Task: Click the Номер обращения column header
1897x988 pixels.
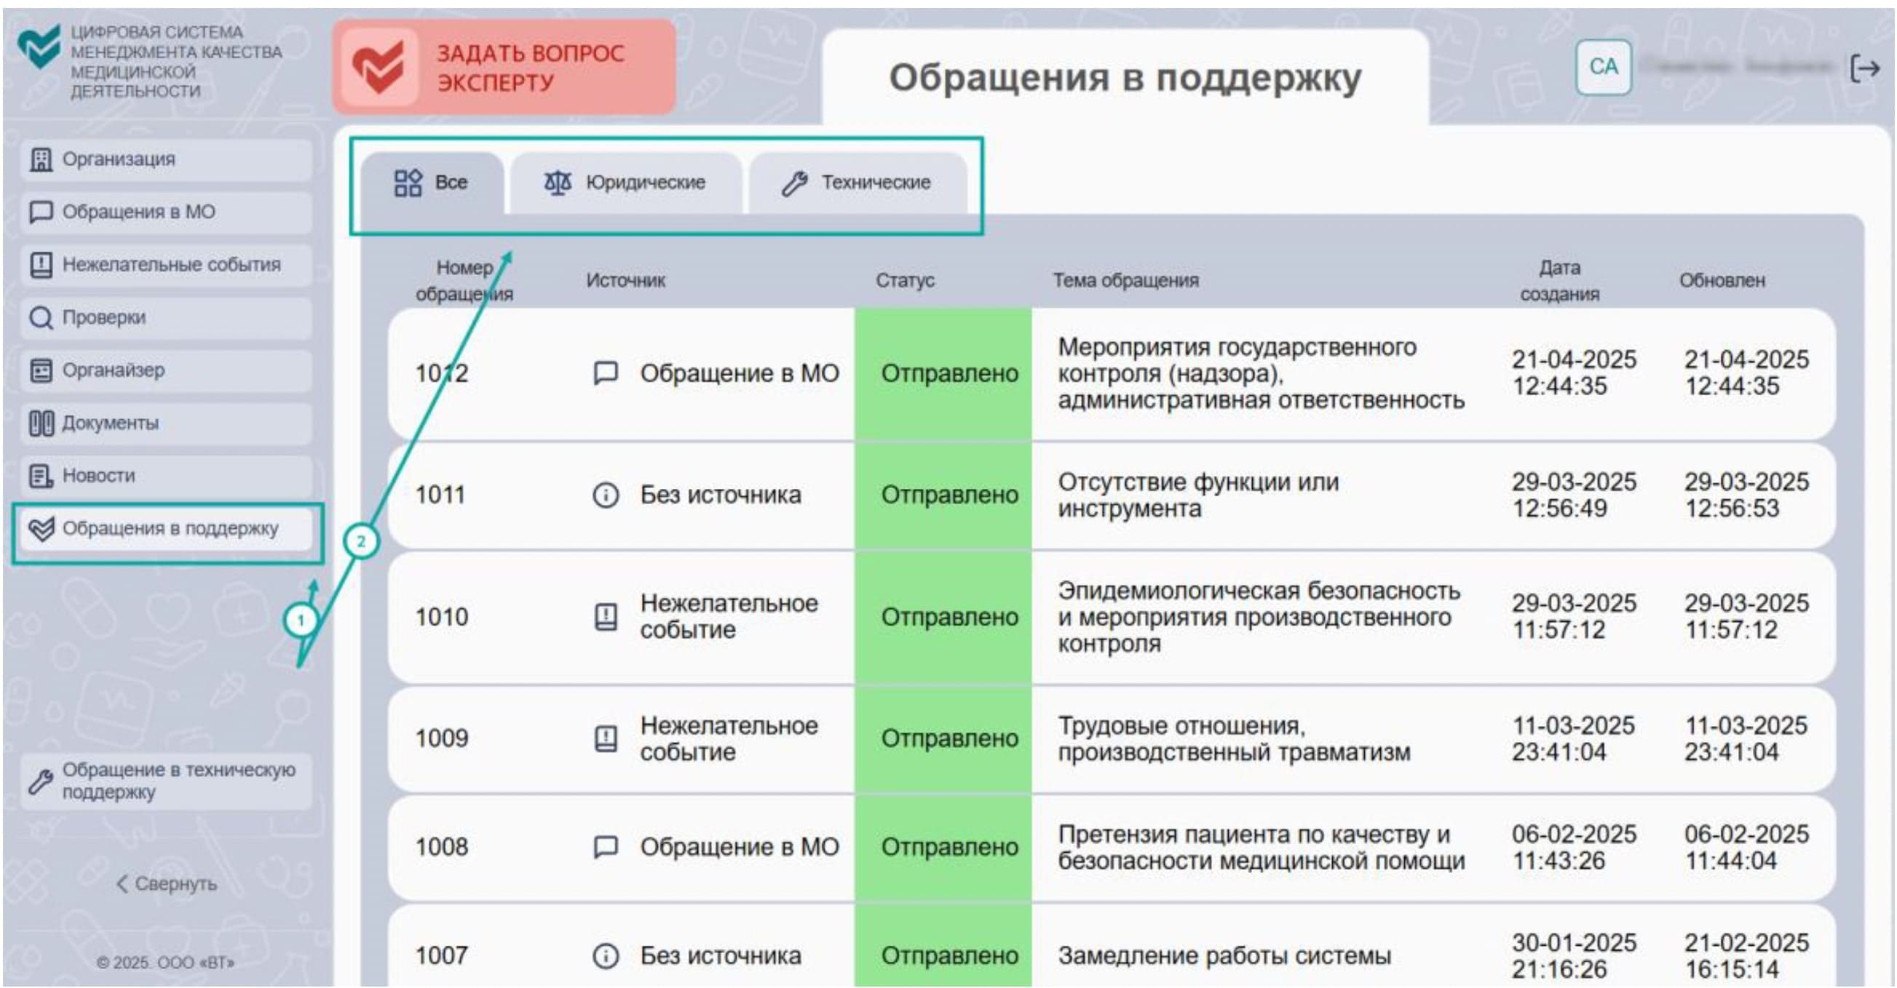Action: 464,281
